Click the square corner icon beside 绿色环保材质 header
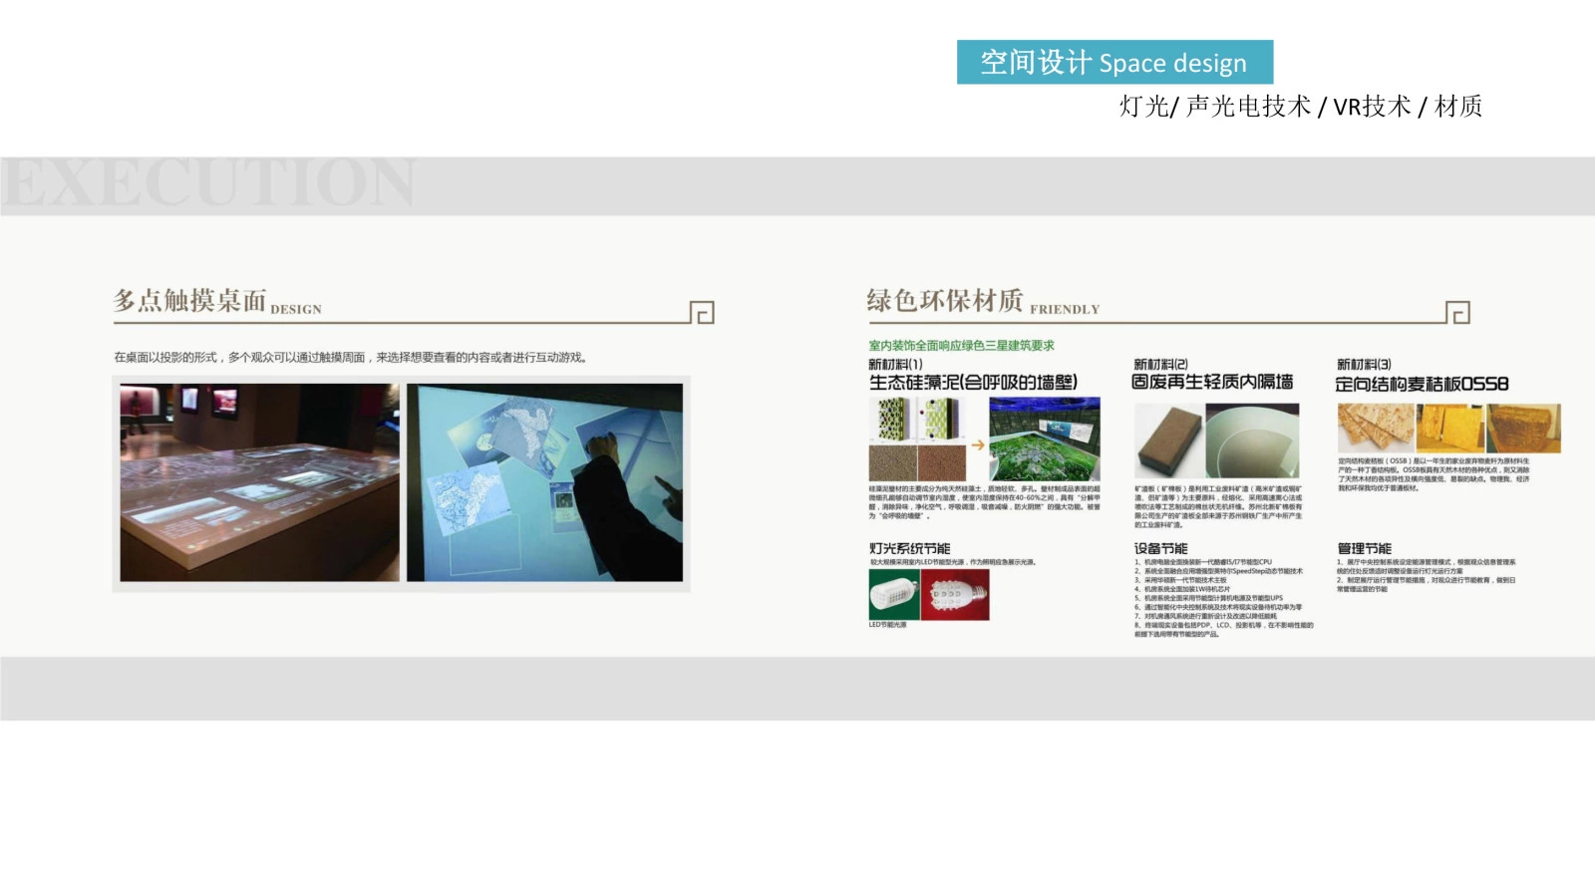 pyautogui.click(x=1458, y=313)
